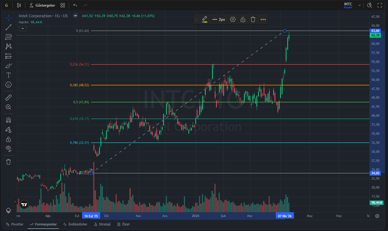This screenshot has height=231, width=388.
Task: Switch to the Özet tab
Action: pyautogui.click(x=123, y=224)
